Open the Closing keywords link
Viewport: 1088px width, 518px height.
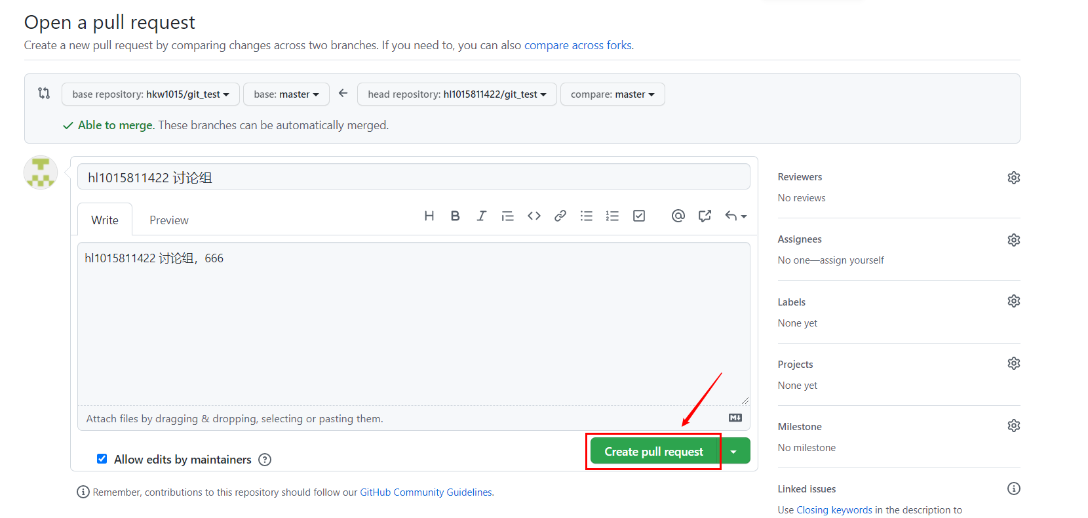834,510
